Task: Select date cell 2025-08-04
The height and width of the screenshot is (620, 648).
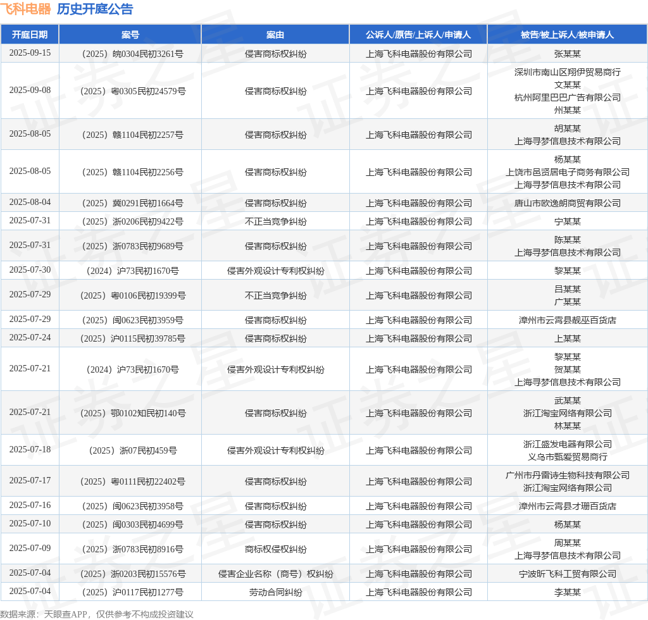Action: coord(30,202)
